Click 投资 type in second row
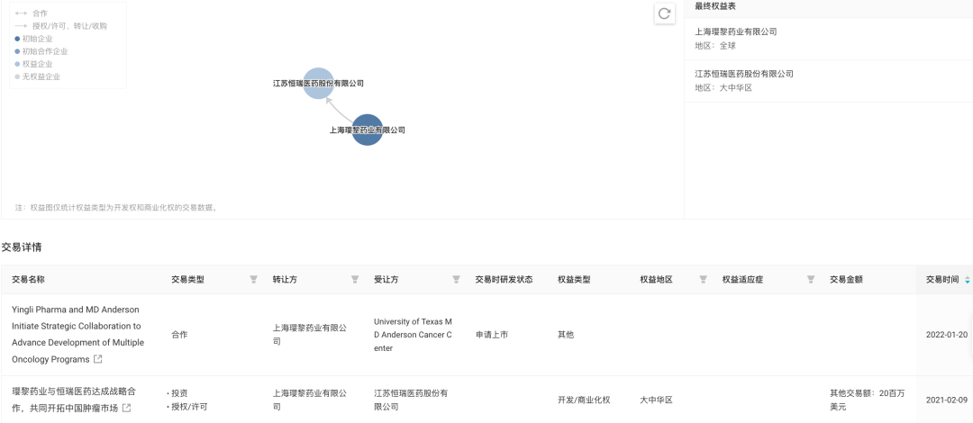The image size is (973, 423). point(179,393)
